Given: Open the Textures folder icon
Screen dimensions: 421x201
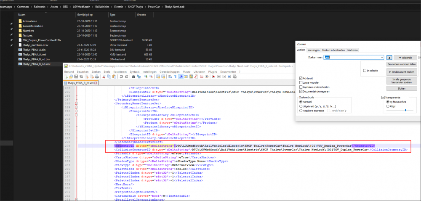Looking at the screenshot, I should tap(20, 36).
